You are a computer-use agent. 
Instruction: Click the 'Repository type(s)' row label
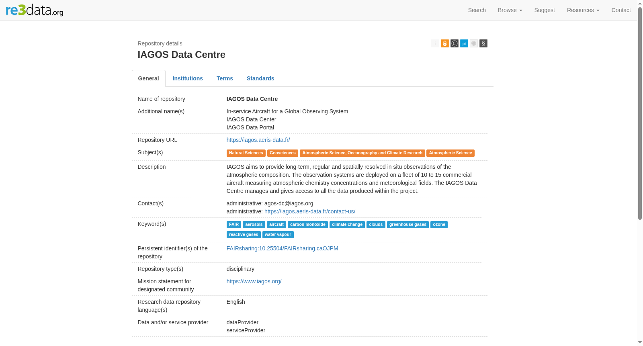pos(161,269)
